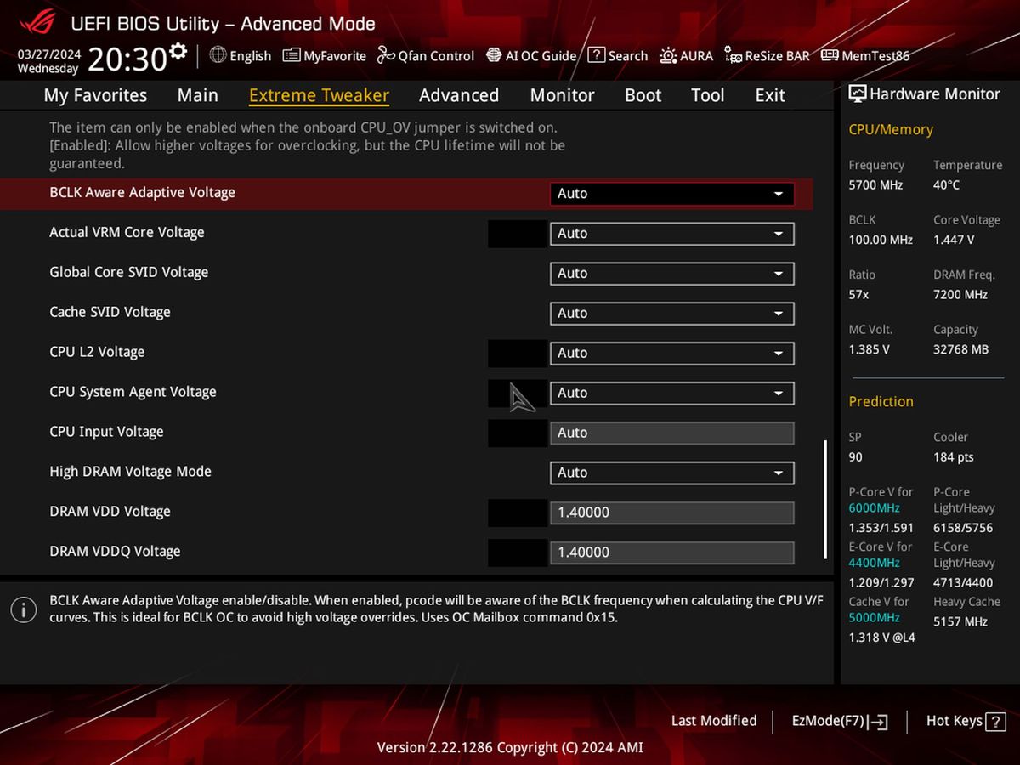Viewport: 1020px width, 765px height.
Task: Click the globe icon for English language
Action: [x=218, y=55]
